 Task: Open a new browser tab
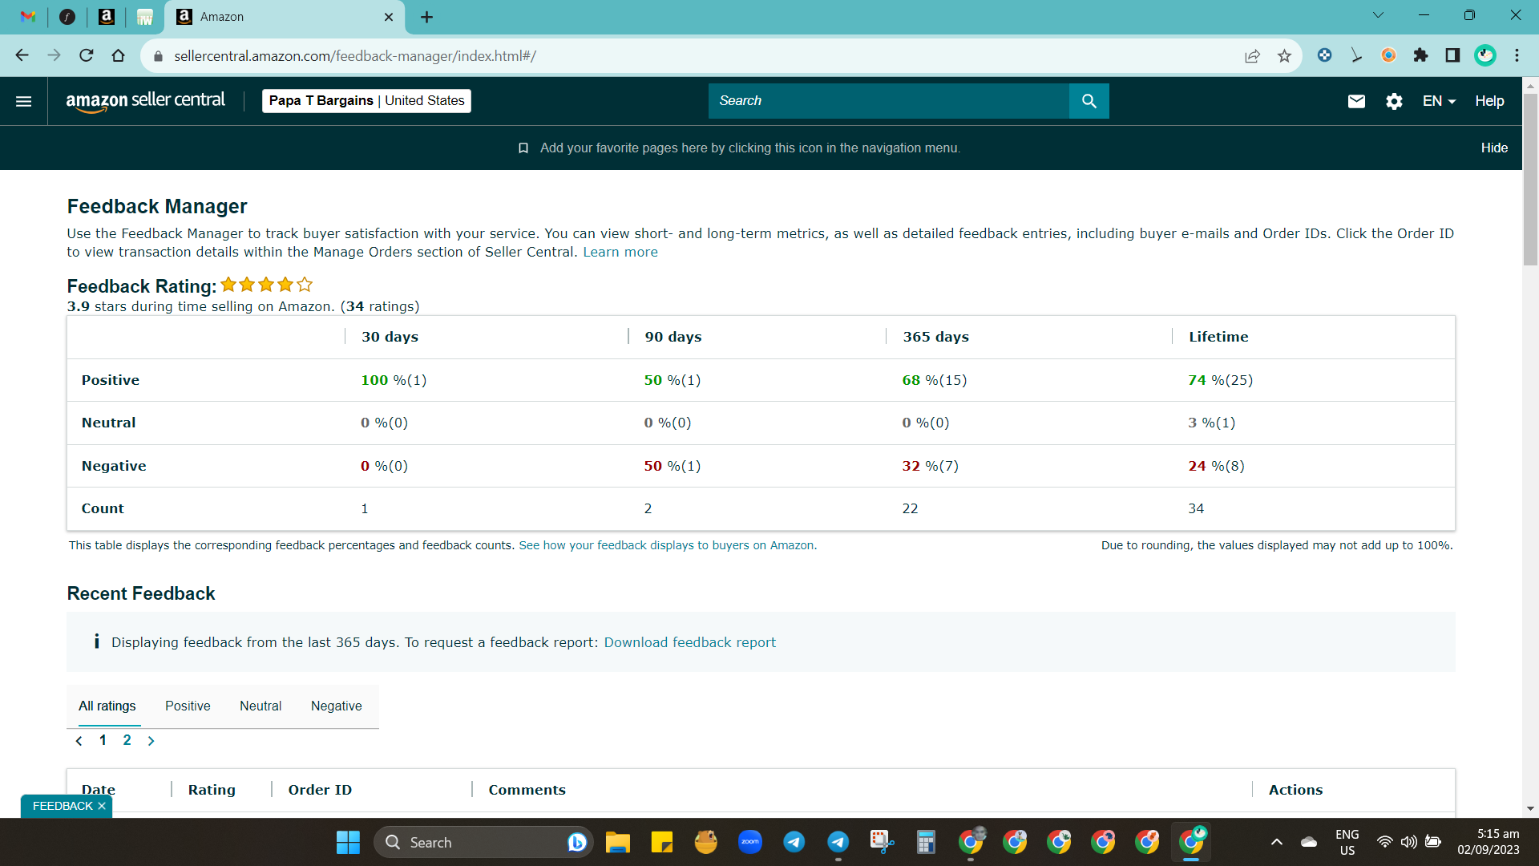pos(426,17)
